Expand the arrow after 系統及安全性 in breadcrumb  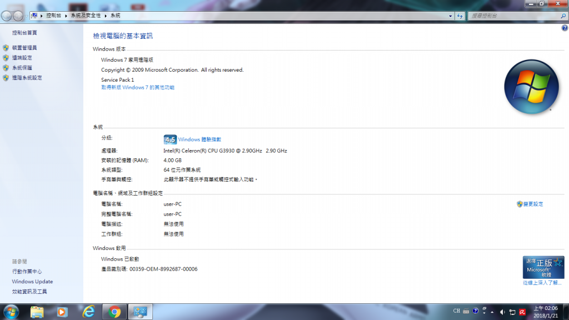tap(106, 16)
